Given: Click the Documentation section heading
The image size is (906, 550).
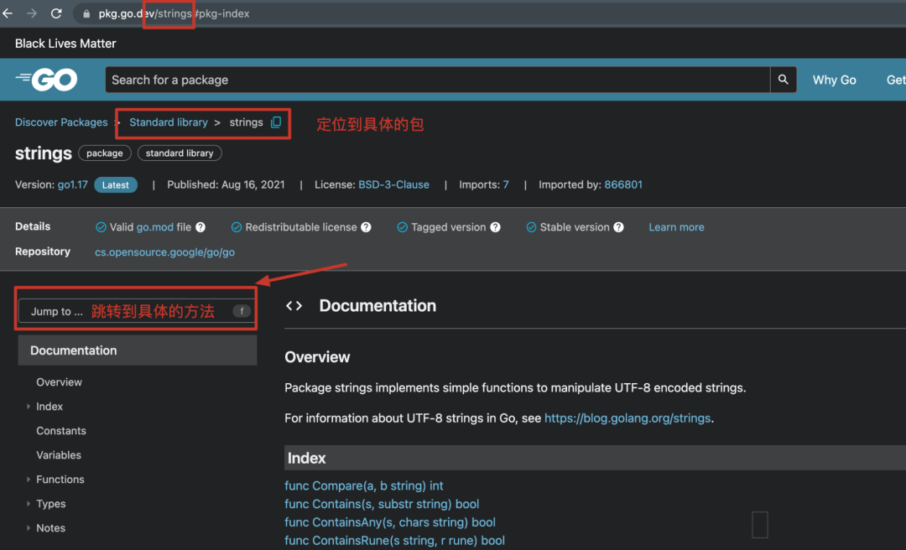Looking at the screenshot, I should [377, 306].
